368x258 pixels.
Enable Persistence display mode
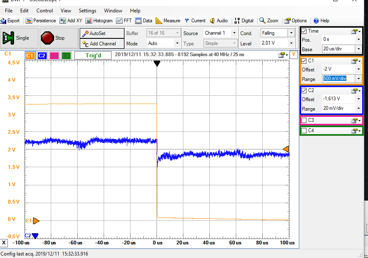click(40, 21)
